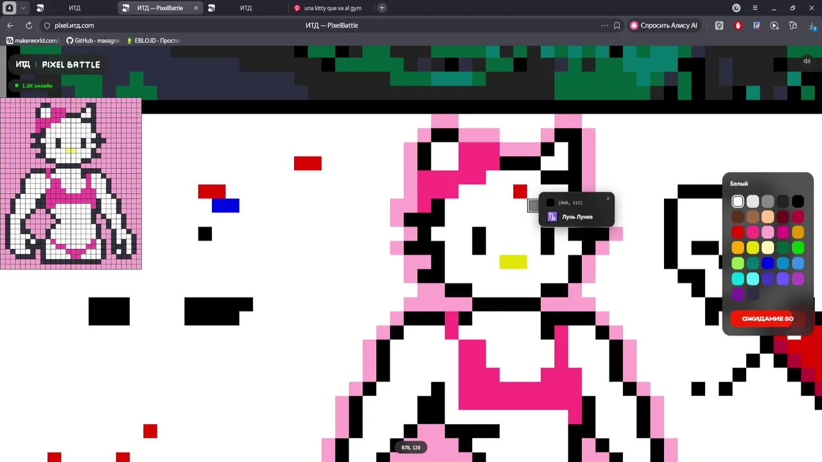Click the Лунь Лунев username
822x462 pixels.
point(577,217)
